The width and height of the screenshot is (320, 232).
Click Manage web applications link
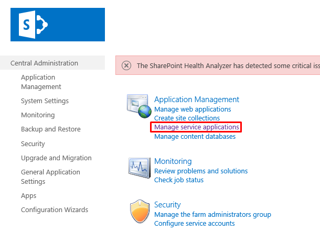(193, 109)
